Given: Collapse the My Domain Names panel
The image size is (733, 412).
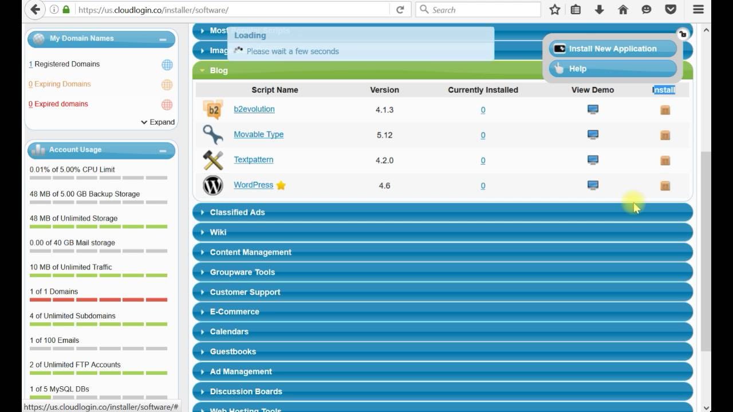Looking at the screenshot, I should click(163, 39).
